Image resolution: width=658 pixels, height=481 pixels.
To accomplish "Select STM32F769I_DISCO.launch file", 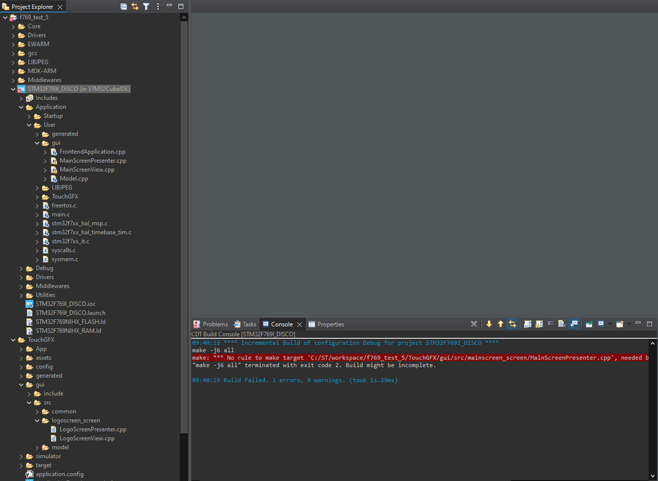I will [70, 313].
